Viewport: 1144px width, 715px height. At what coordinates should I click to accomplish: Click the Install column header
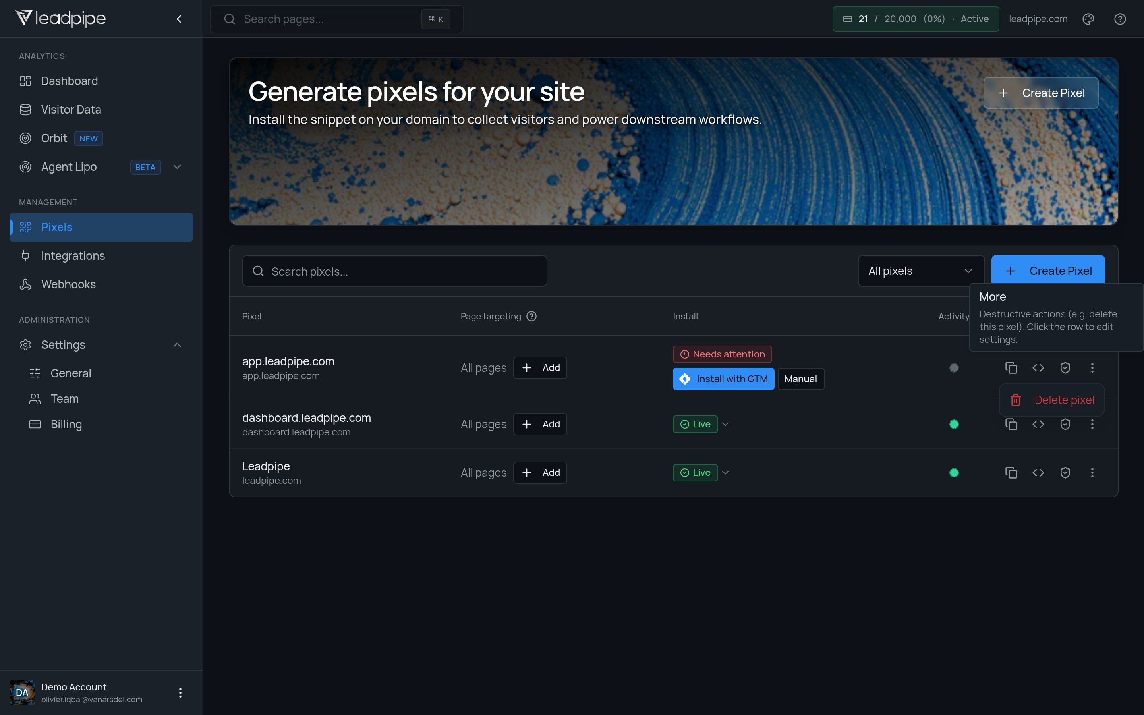click(686, 316)
